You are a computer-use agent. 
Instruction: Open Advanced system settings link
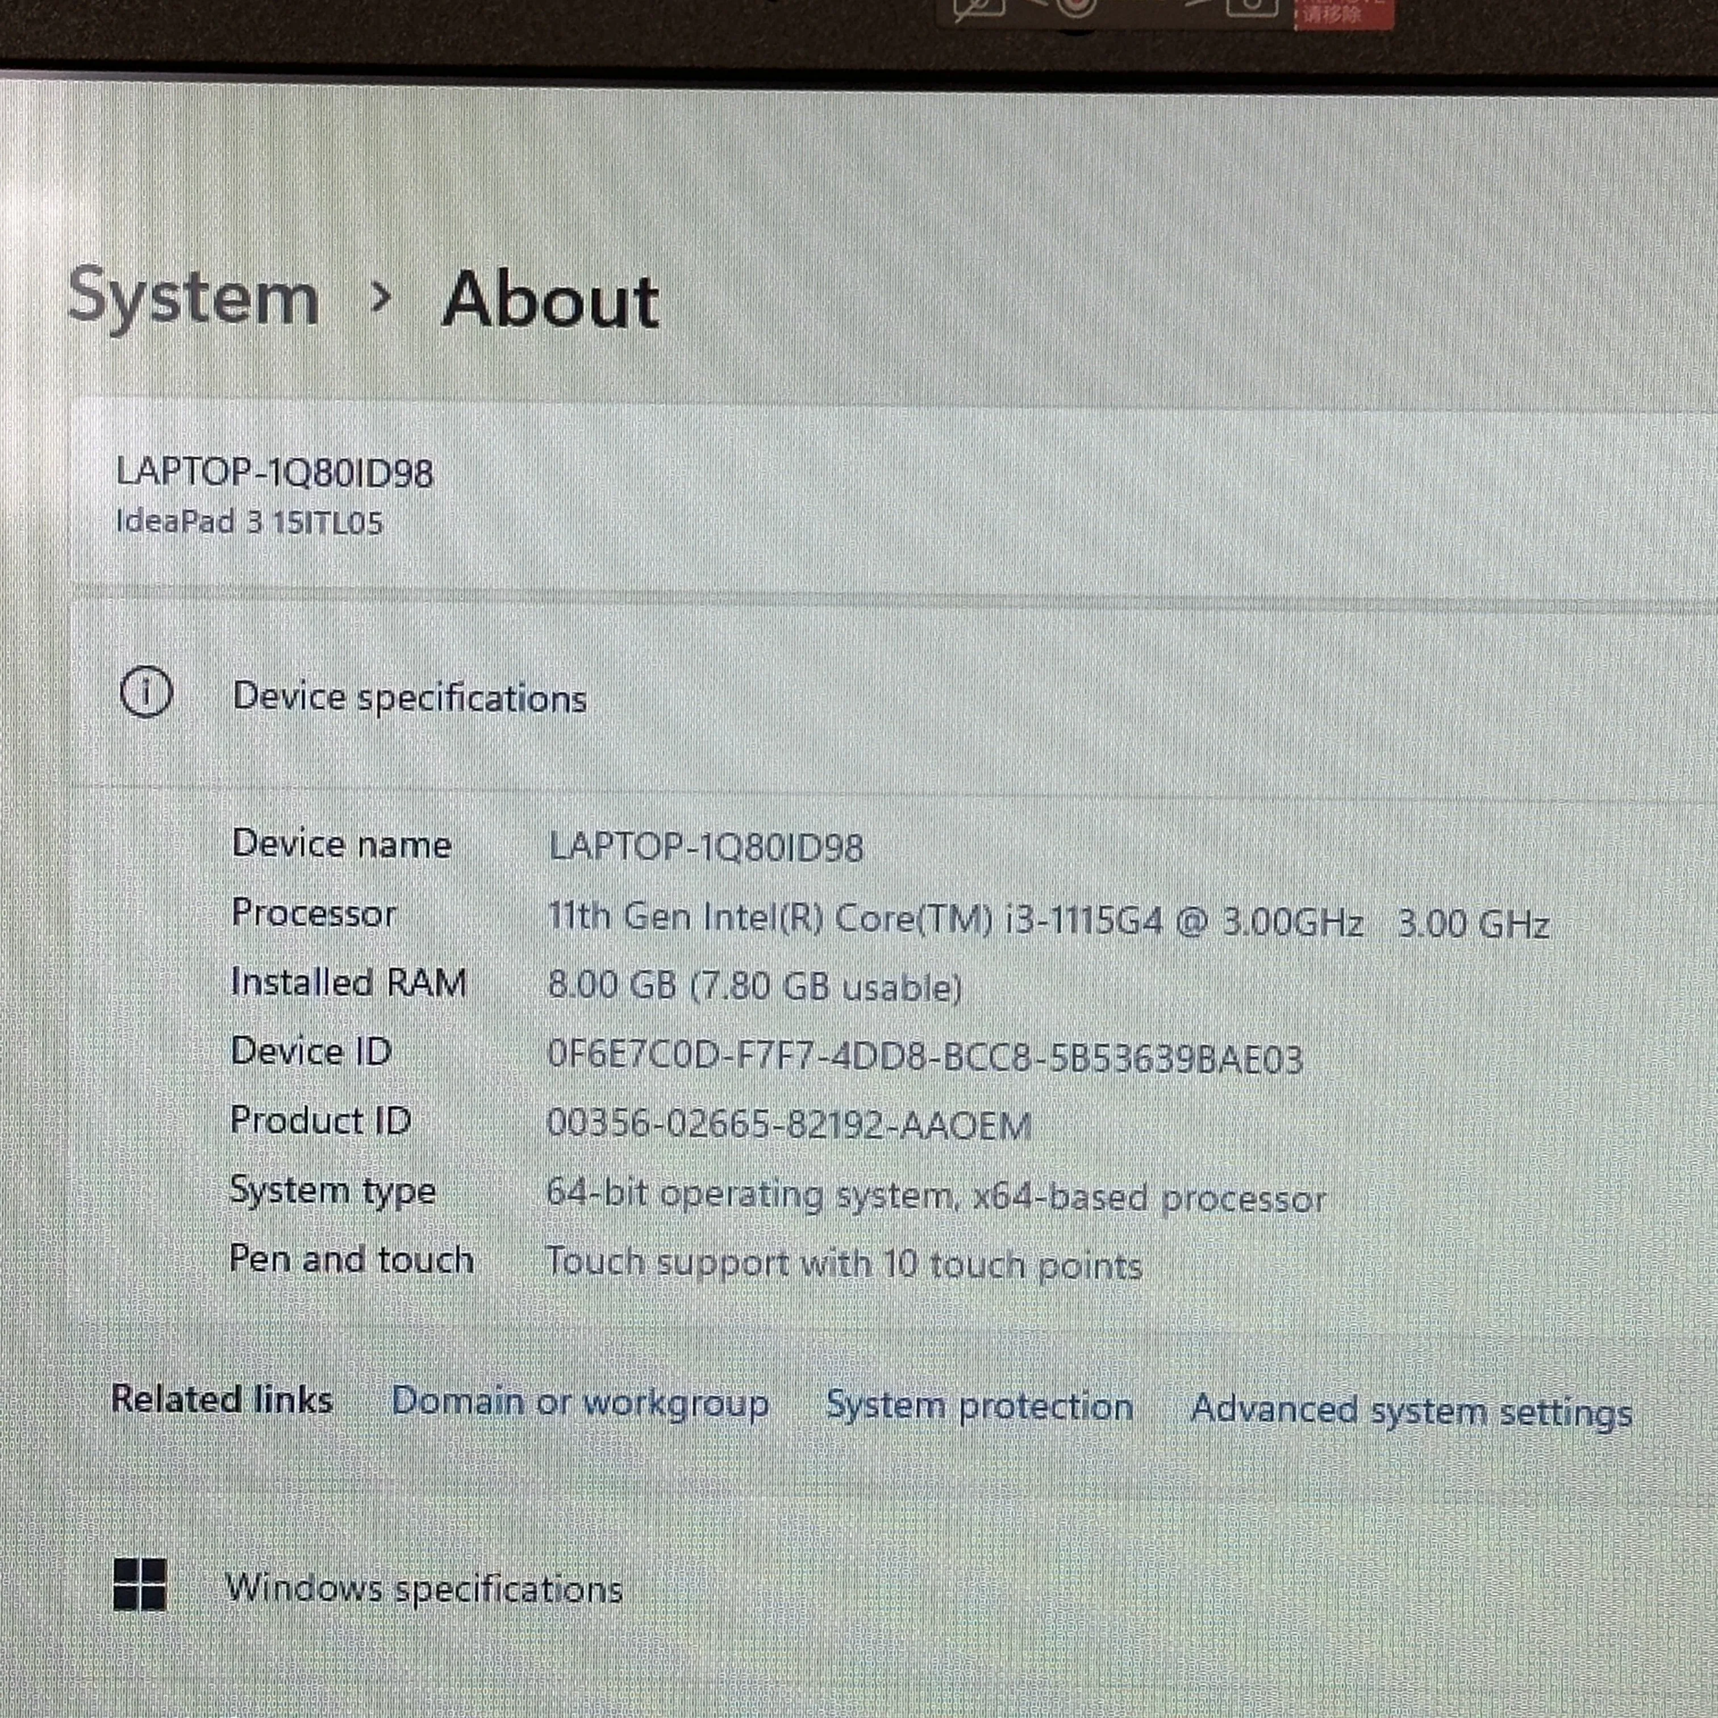1412,1411
